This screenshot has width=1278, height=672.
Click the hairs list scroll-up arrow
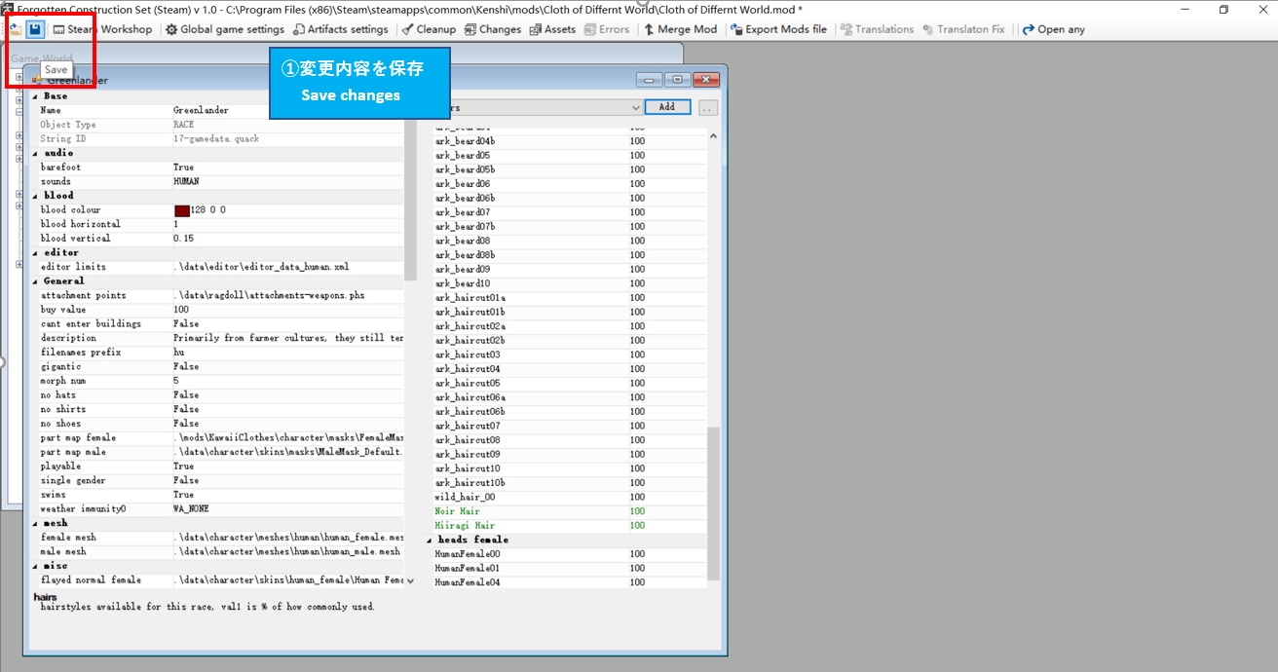click(x=713, y=137)
